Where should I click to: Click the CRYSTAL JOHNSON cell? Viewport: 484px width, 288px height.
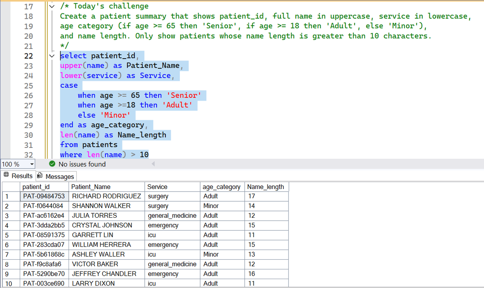click(x=106, y=225)
